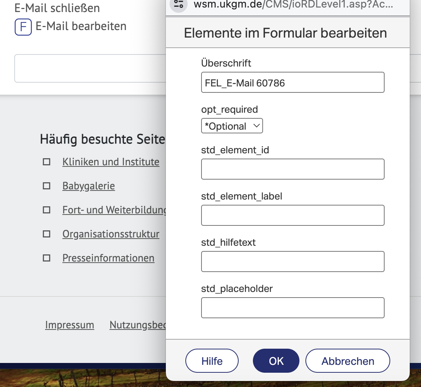Image resolution: width=421 pixels, height=387 pixels.
Task: Focus the std_element_label text field
Action: point(293,215)
